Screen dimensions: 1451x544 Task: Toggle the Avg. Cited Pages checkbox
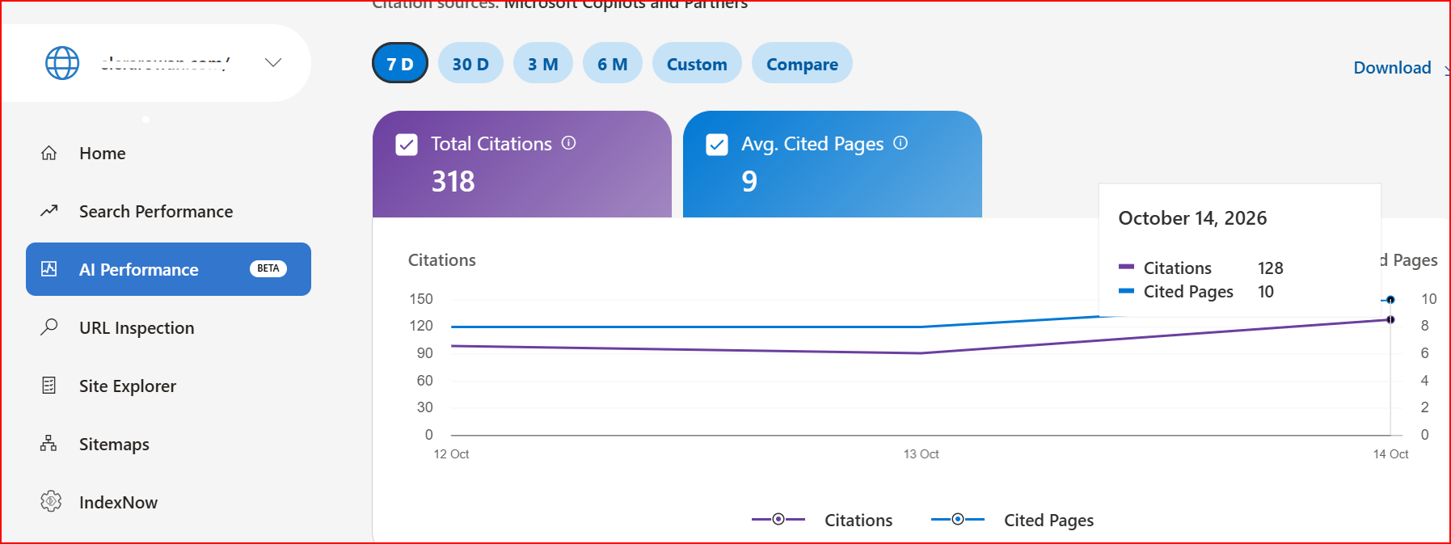click(717, 145)
